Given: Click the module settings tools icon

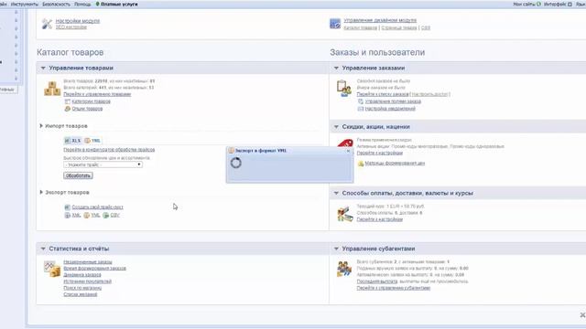Looking at the screenshot, I should pos(47,25).
